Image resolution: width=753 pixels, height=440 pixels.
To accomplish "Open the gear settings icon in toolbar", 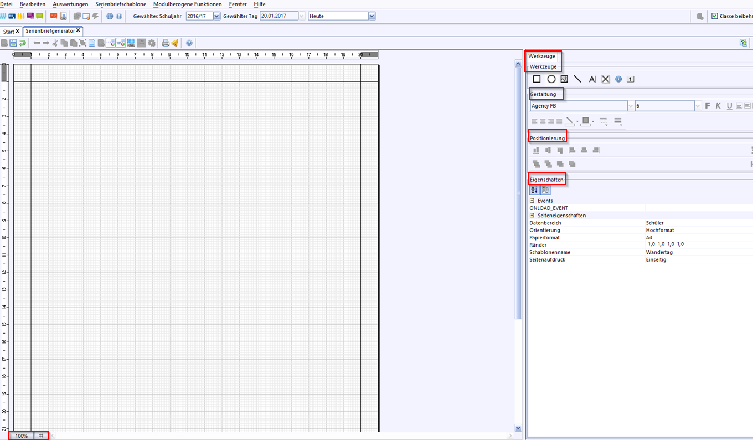I will coord(151,43).
